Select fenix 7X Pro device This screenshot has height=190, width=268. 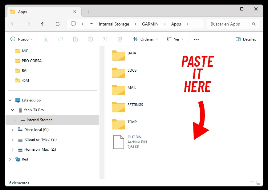34,110
